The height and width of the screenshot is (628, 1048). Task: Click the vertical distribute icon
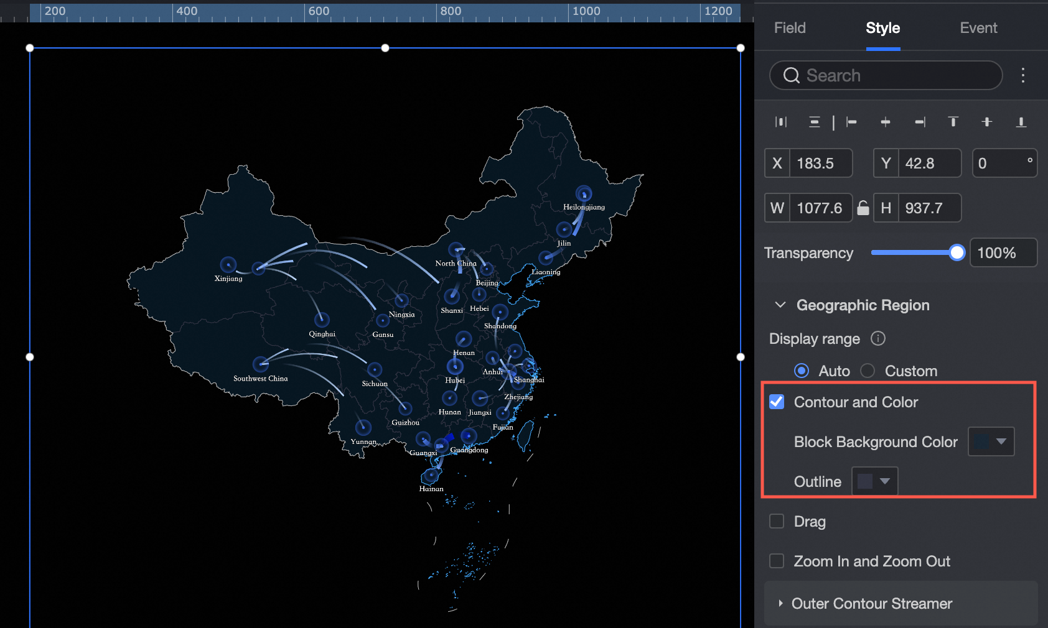pyautogui.click(x=814, y=122)
